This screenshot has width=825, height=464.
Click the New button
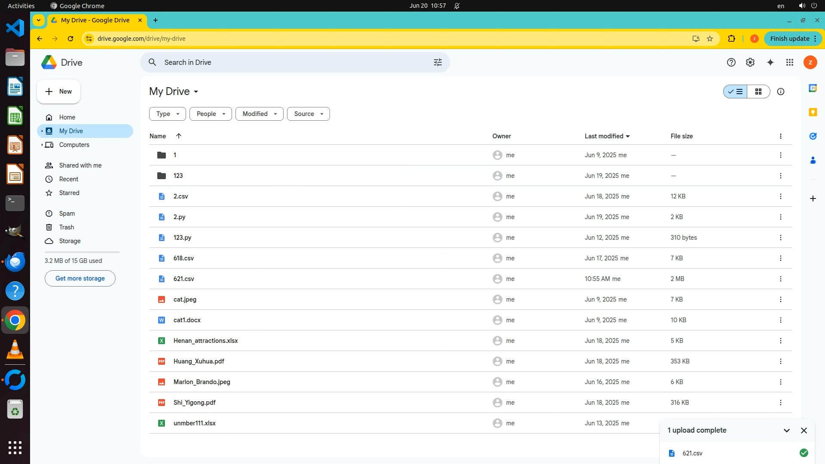[x=58, y=92]
